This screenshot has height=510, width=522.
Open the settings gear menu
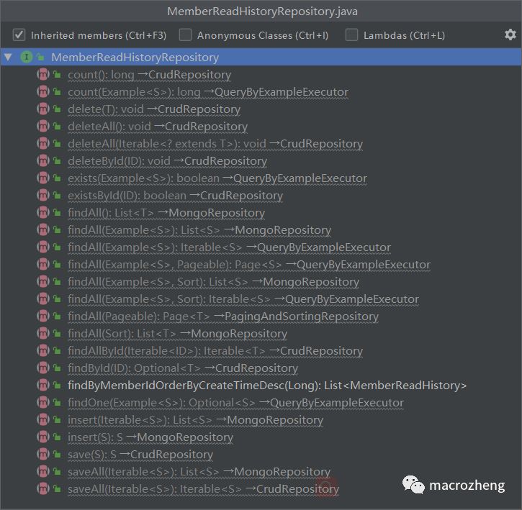coord(510,35)
